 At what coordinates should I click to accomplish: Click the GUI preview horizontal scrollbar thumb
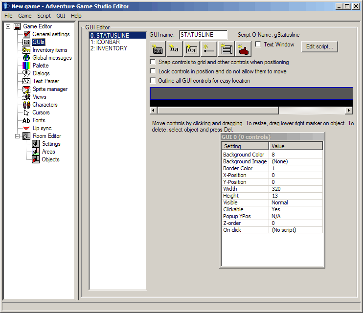tap(218, 111)
